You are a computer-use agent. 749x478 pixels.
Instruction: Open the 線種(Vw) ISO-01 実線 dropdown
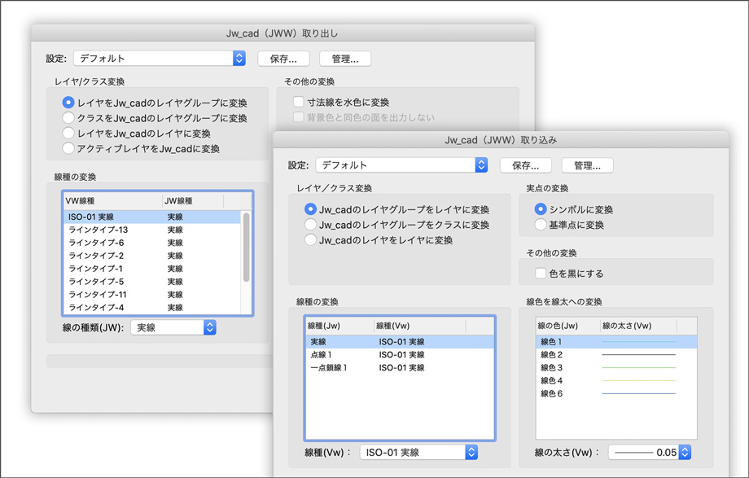click(418, 452)
